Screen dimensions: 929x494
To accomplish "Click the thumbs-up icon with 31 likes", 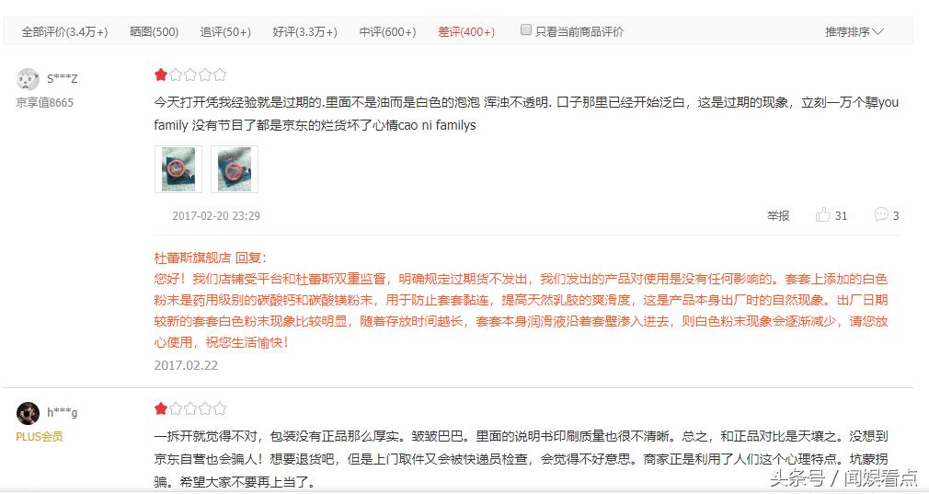I will [x=822, y=215].
